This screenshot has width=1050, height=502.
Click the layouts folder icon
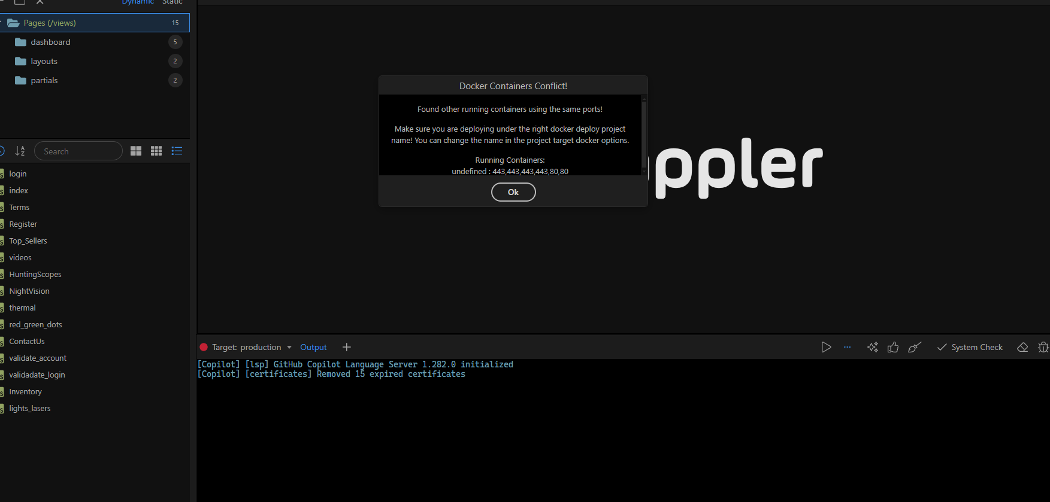point(21,61)
